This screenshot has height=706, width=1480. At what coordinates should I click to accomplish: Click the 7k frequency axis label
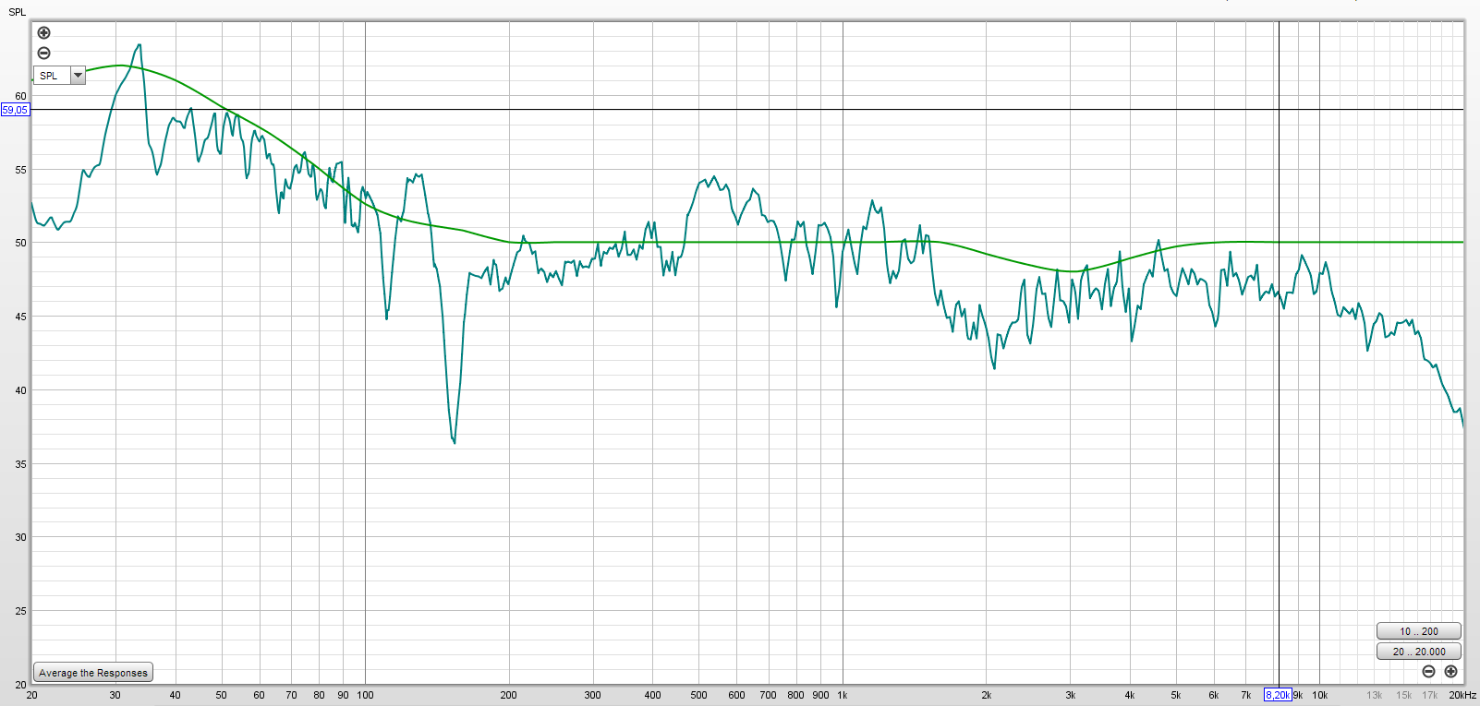[1246, 695]
